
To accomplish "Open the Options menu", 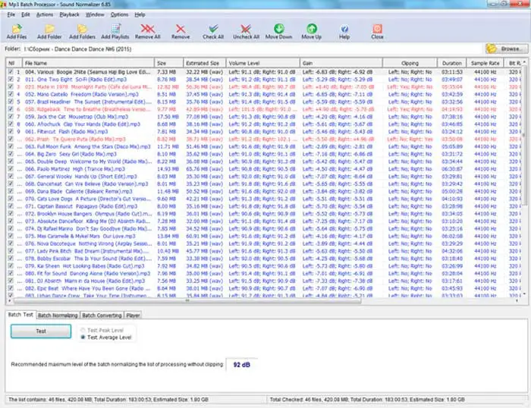I will point(119,14).
